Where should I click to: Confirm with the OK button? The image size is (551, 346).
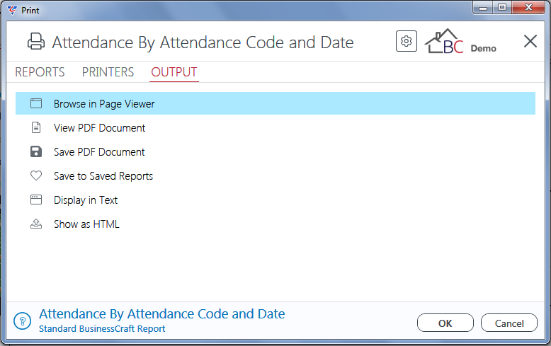click(445, 323)
